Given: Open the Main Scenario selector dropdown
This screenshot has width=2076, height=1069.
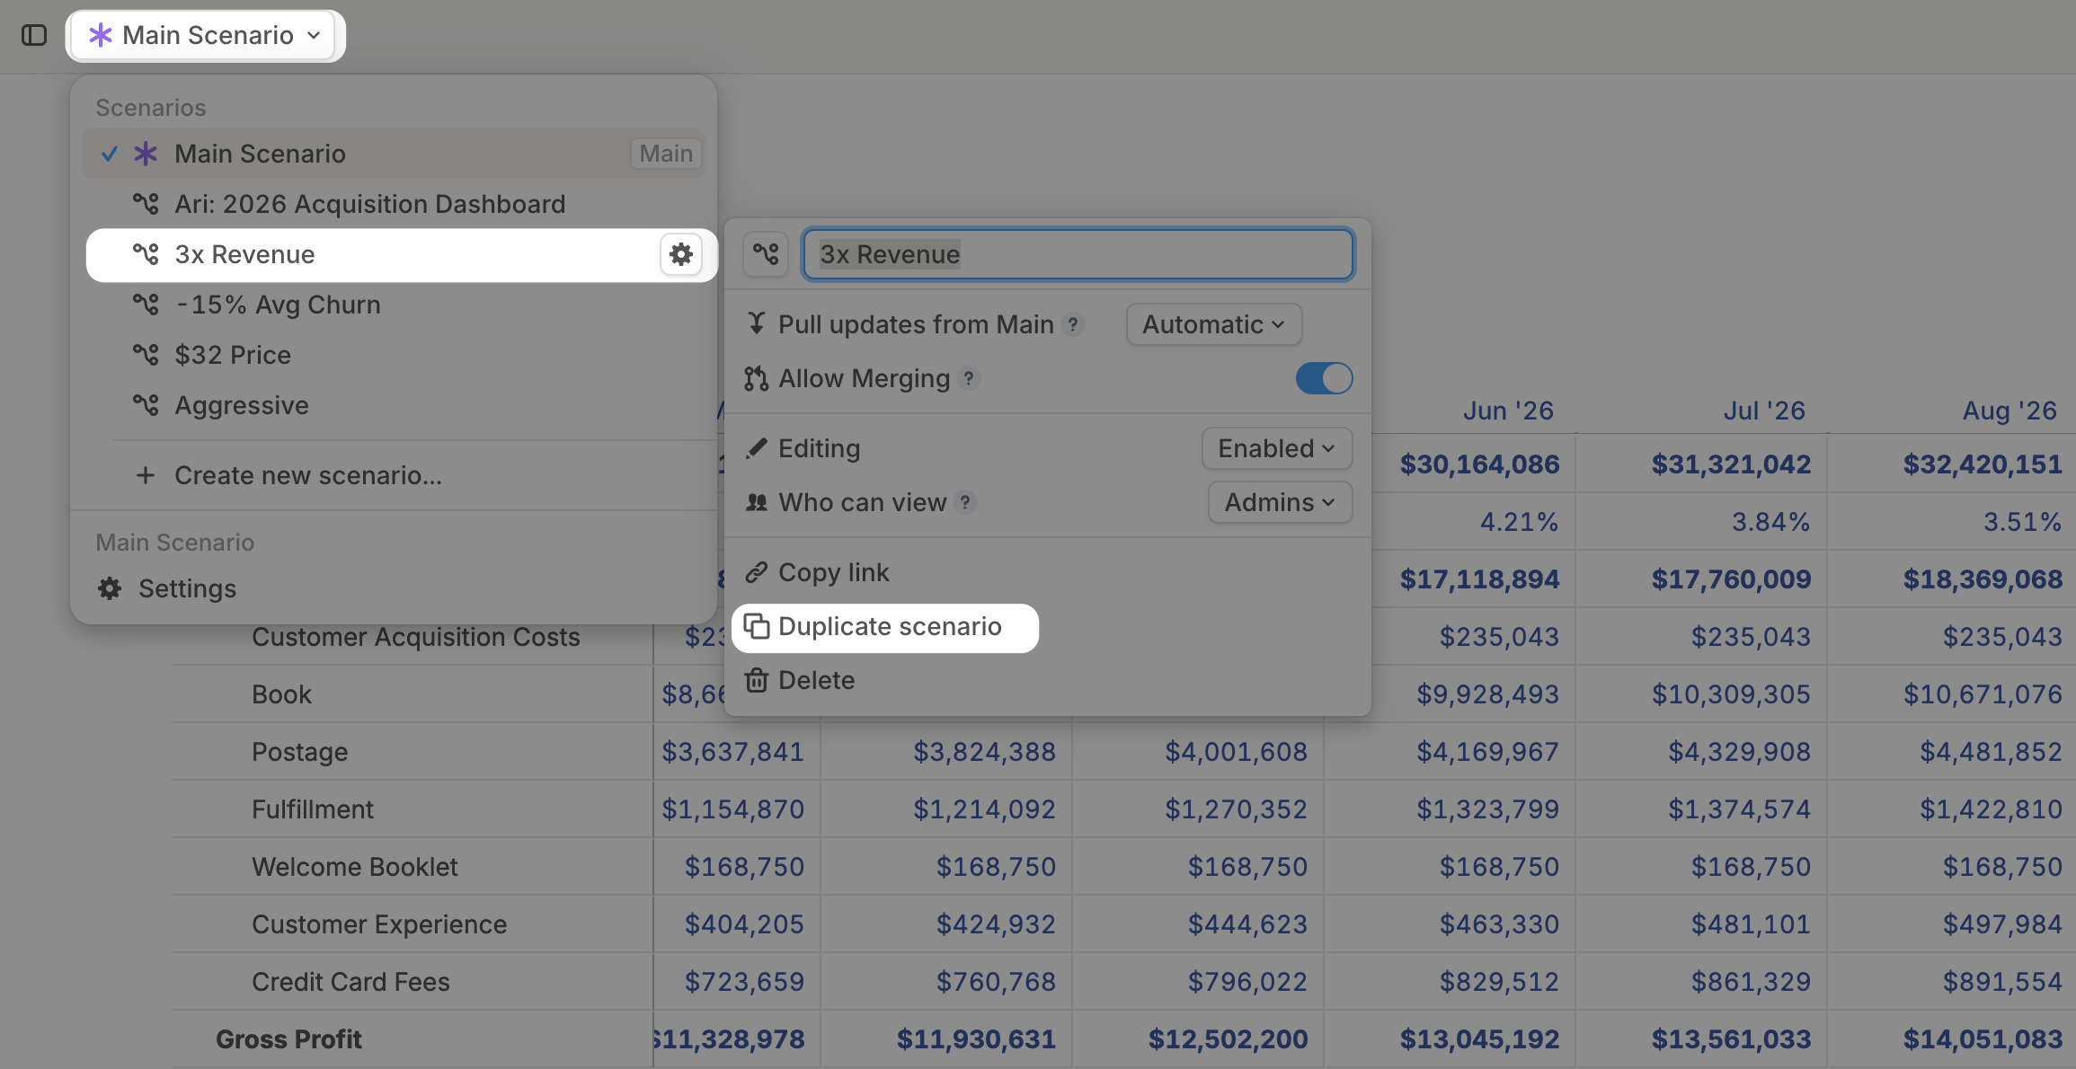Looking at the screenshot, I should point(206,36).
